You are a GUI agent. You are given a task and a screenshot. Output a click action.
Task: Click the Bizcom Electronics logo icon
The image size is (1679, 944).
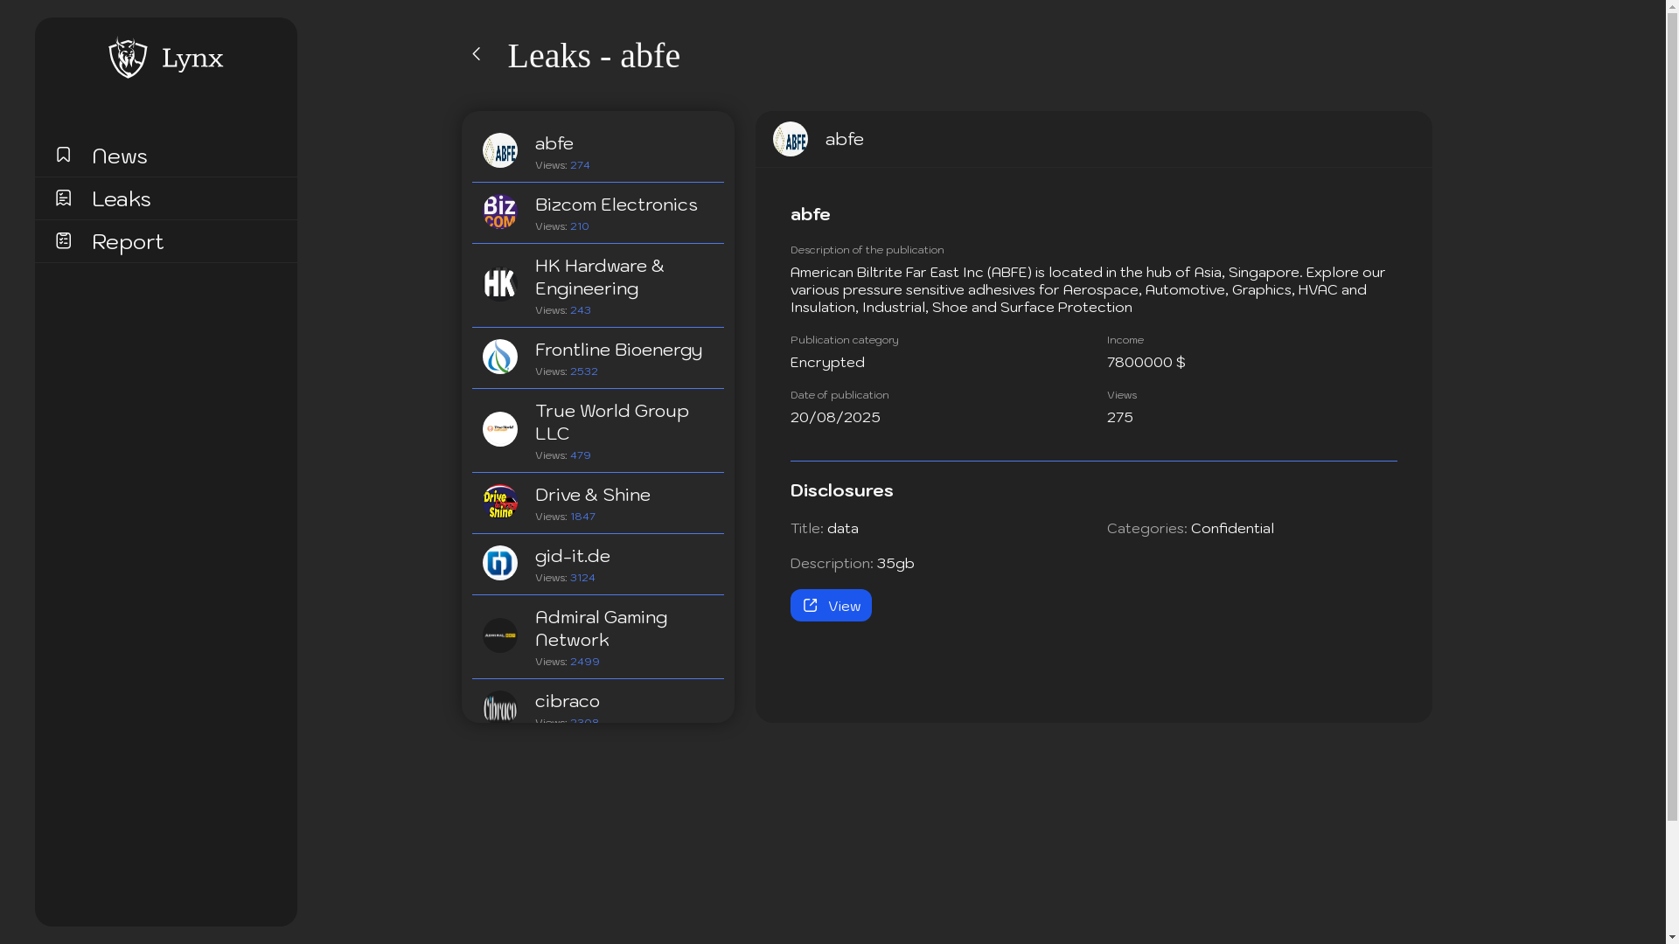500,212
